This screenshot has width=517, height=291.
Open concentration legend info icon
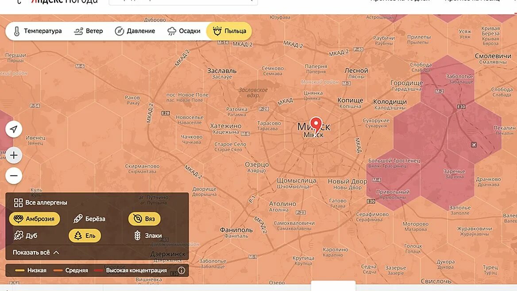[x=181, y=270]
